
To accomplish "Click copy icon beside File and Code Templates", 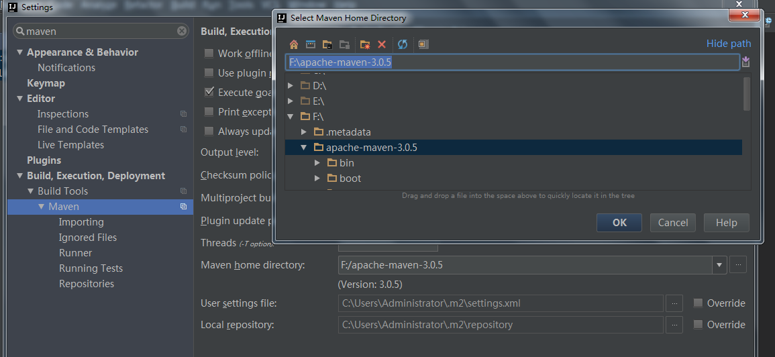I will coord(183,130).
